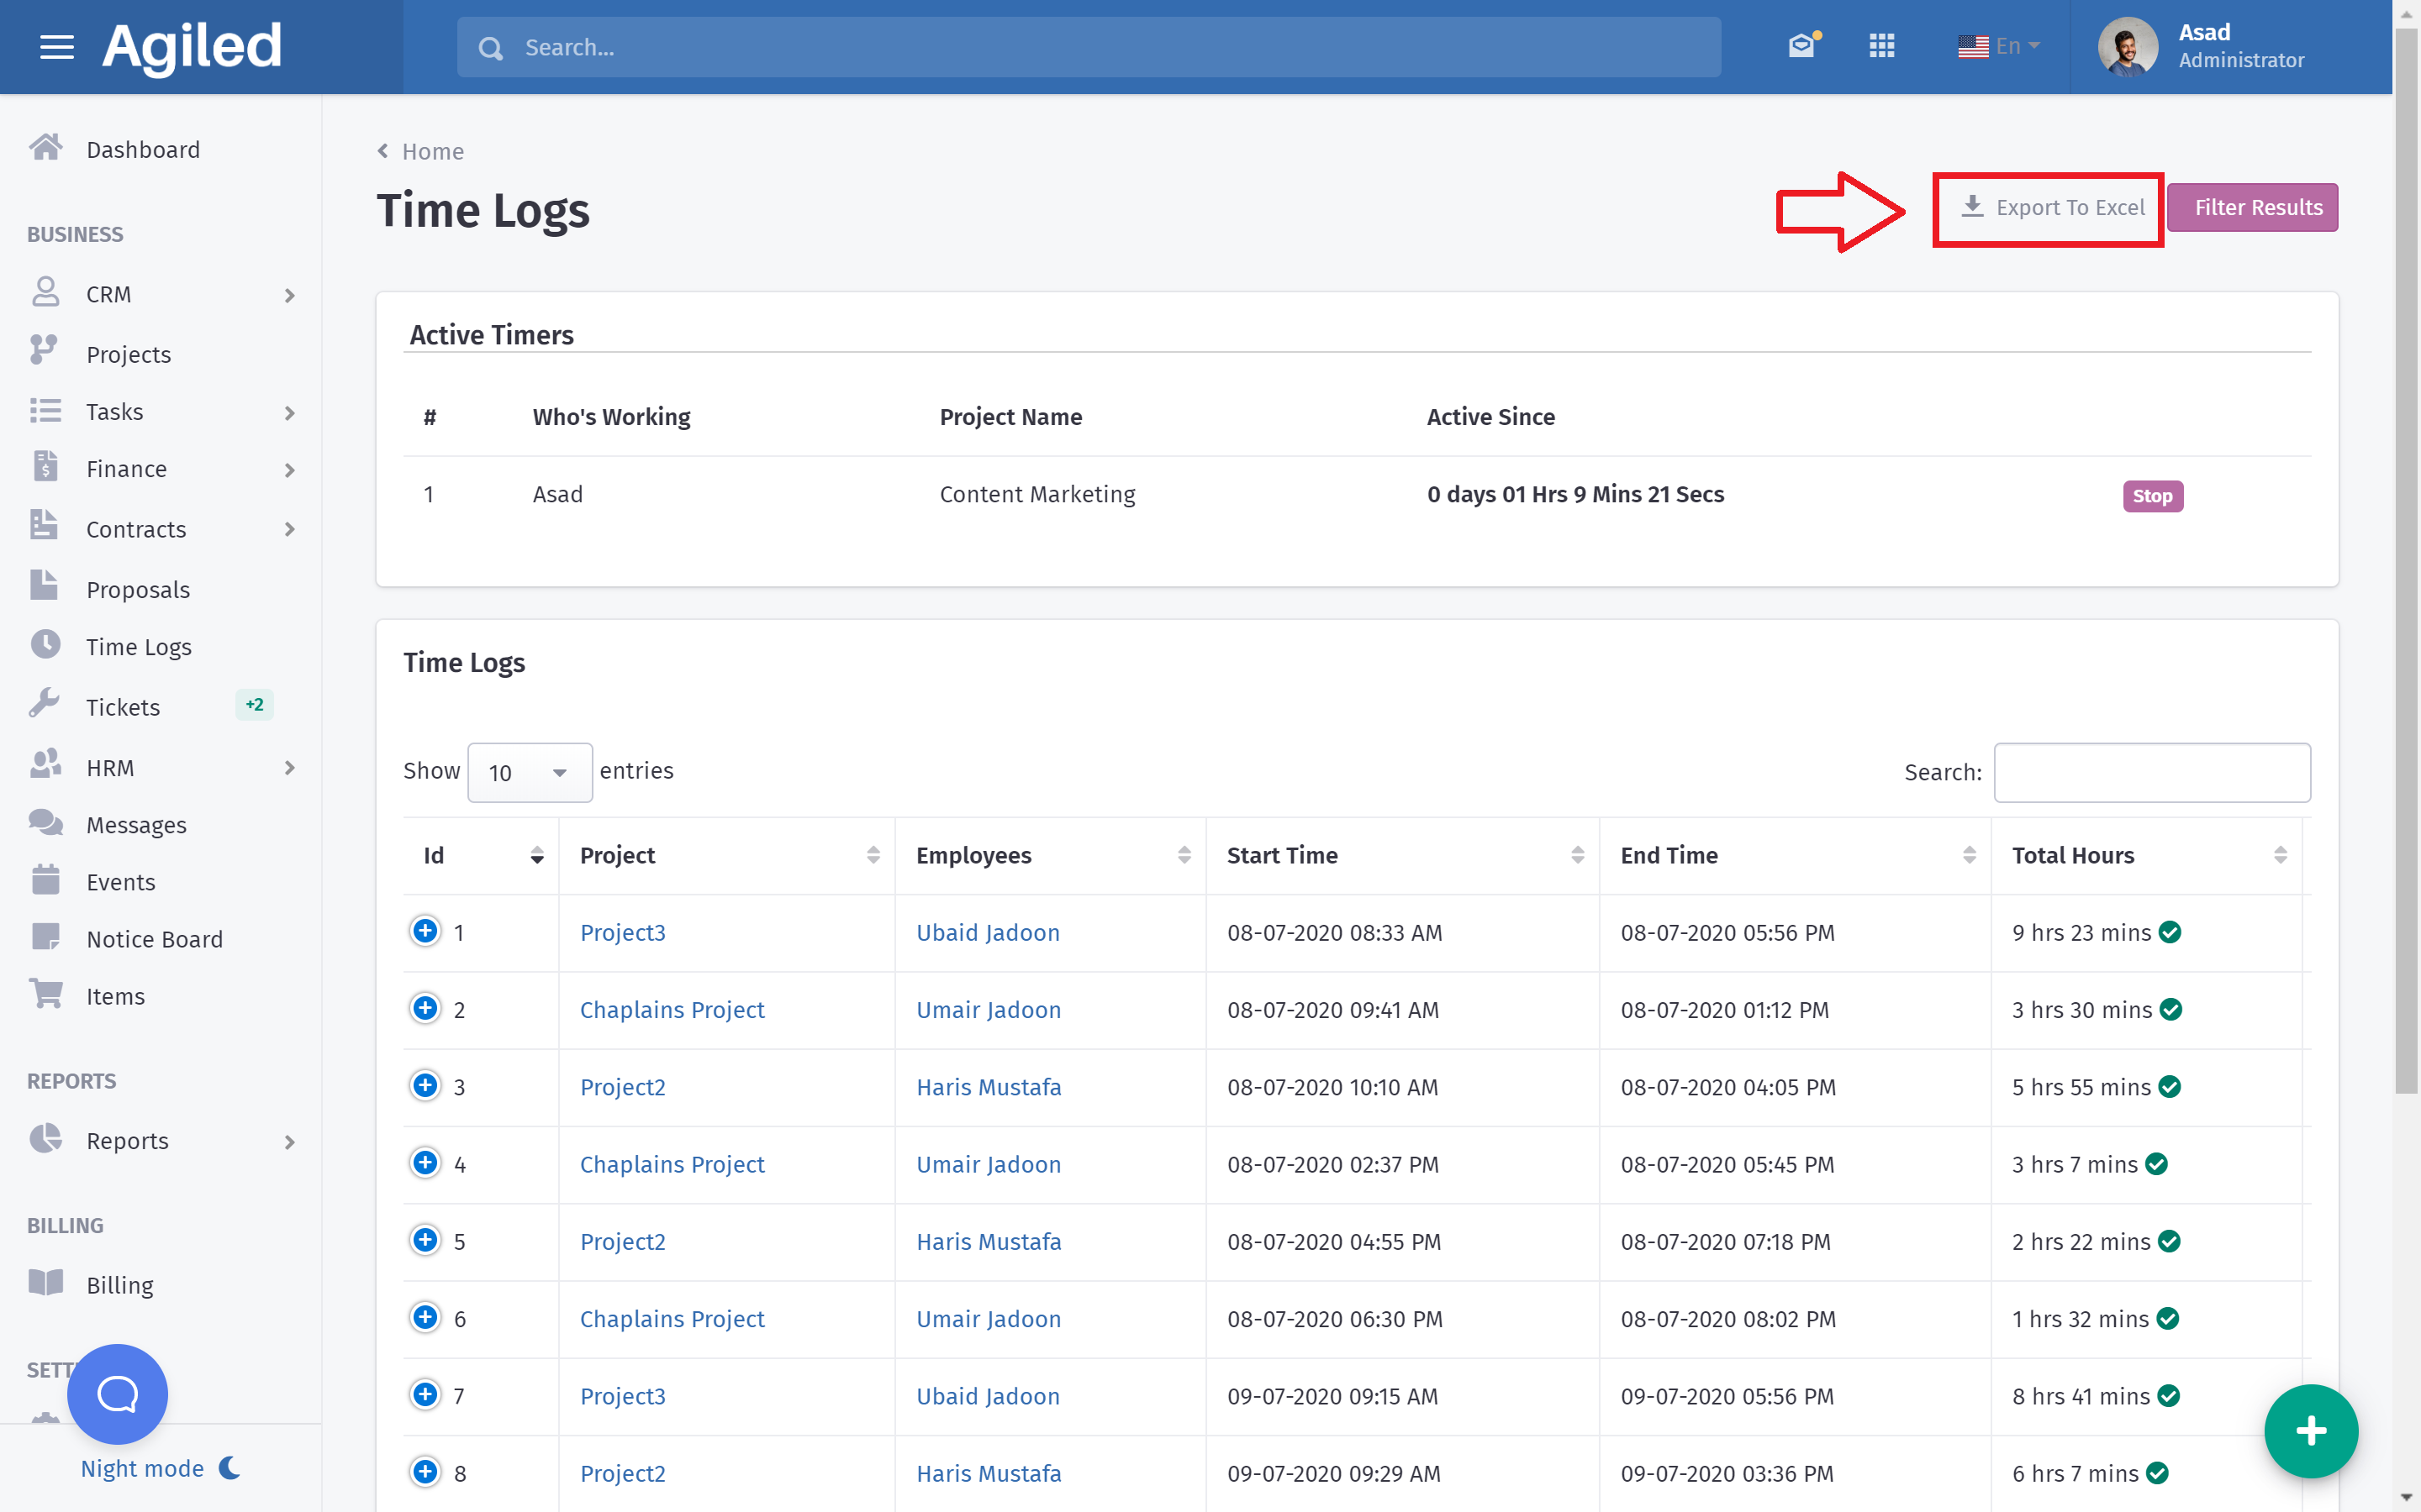Click the page vertical scrollbar
The height and width of the screenshot is (1512, 2421).
2405,560
